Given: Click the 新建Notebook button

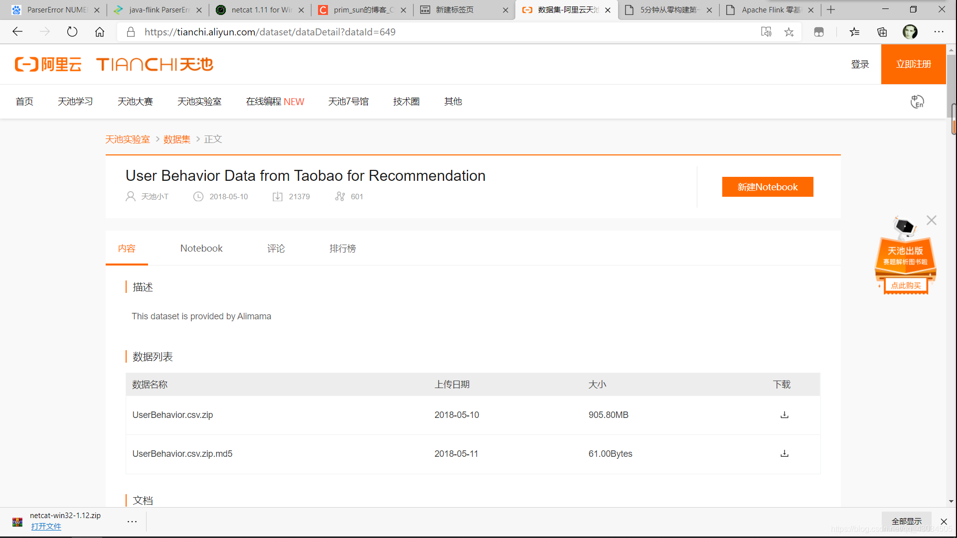Looking at the screenshot, I should pyautogui.click(x=767, y=187).
